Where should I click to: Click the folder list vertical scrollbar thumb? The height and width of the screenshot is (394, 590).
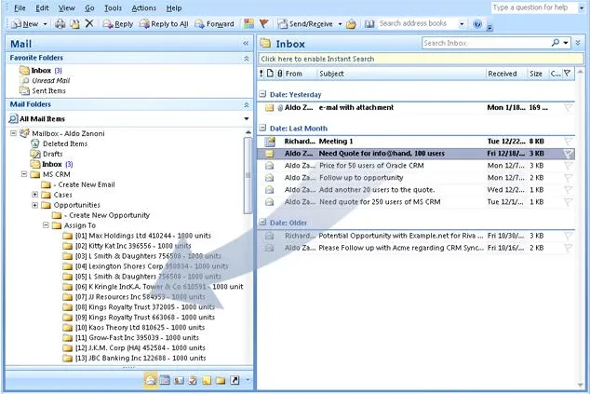point(248,175)
